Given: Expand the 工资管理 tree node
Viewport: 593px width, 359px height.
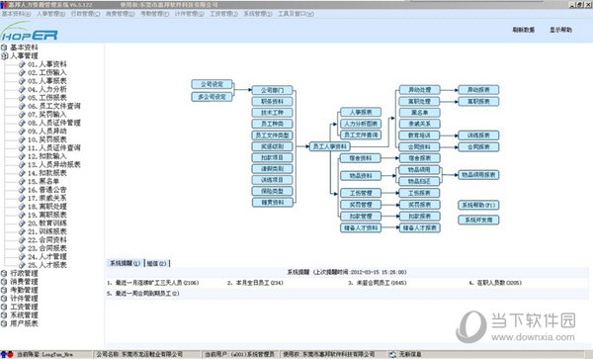Looking at the screenshot, I should click(4, 307).
